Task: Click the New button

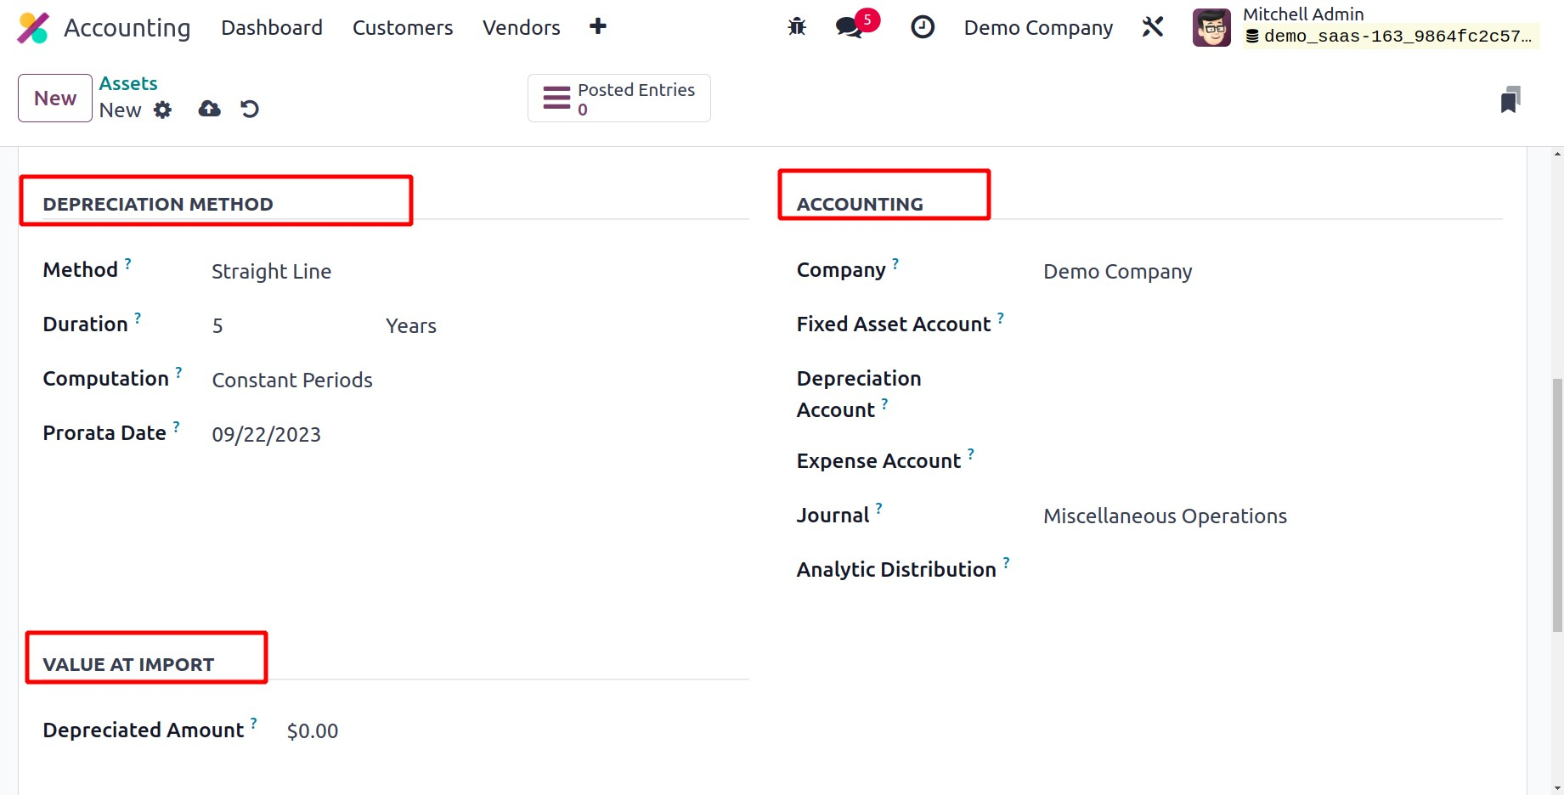Action: (55, 99)
